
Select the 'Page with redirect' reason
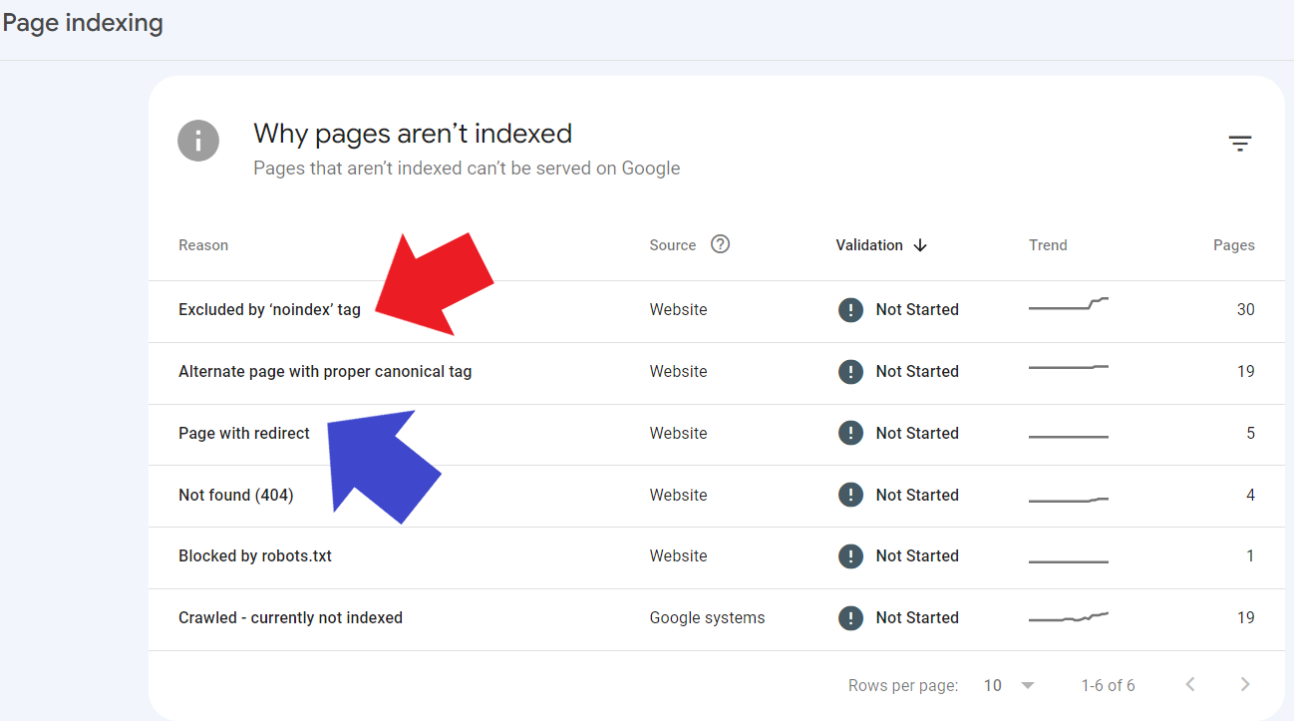click(243, 433)
